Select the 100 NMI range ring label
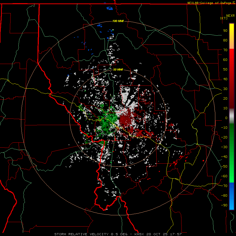The image size is (236, 236). click(118, 21)
